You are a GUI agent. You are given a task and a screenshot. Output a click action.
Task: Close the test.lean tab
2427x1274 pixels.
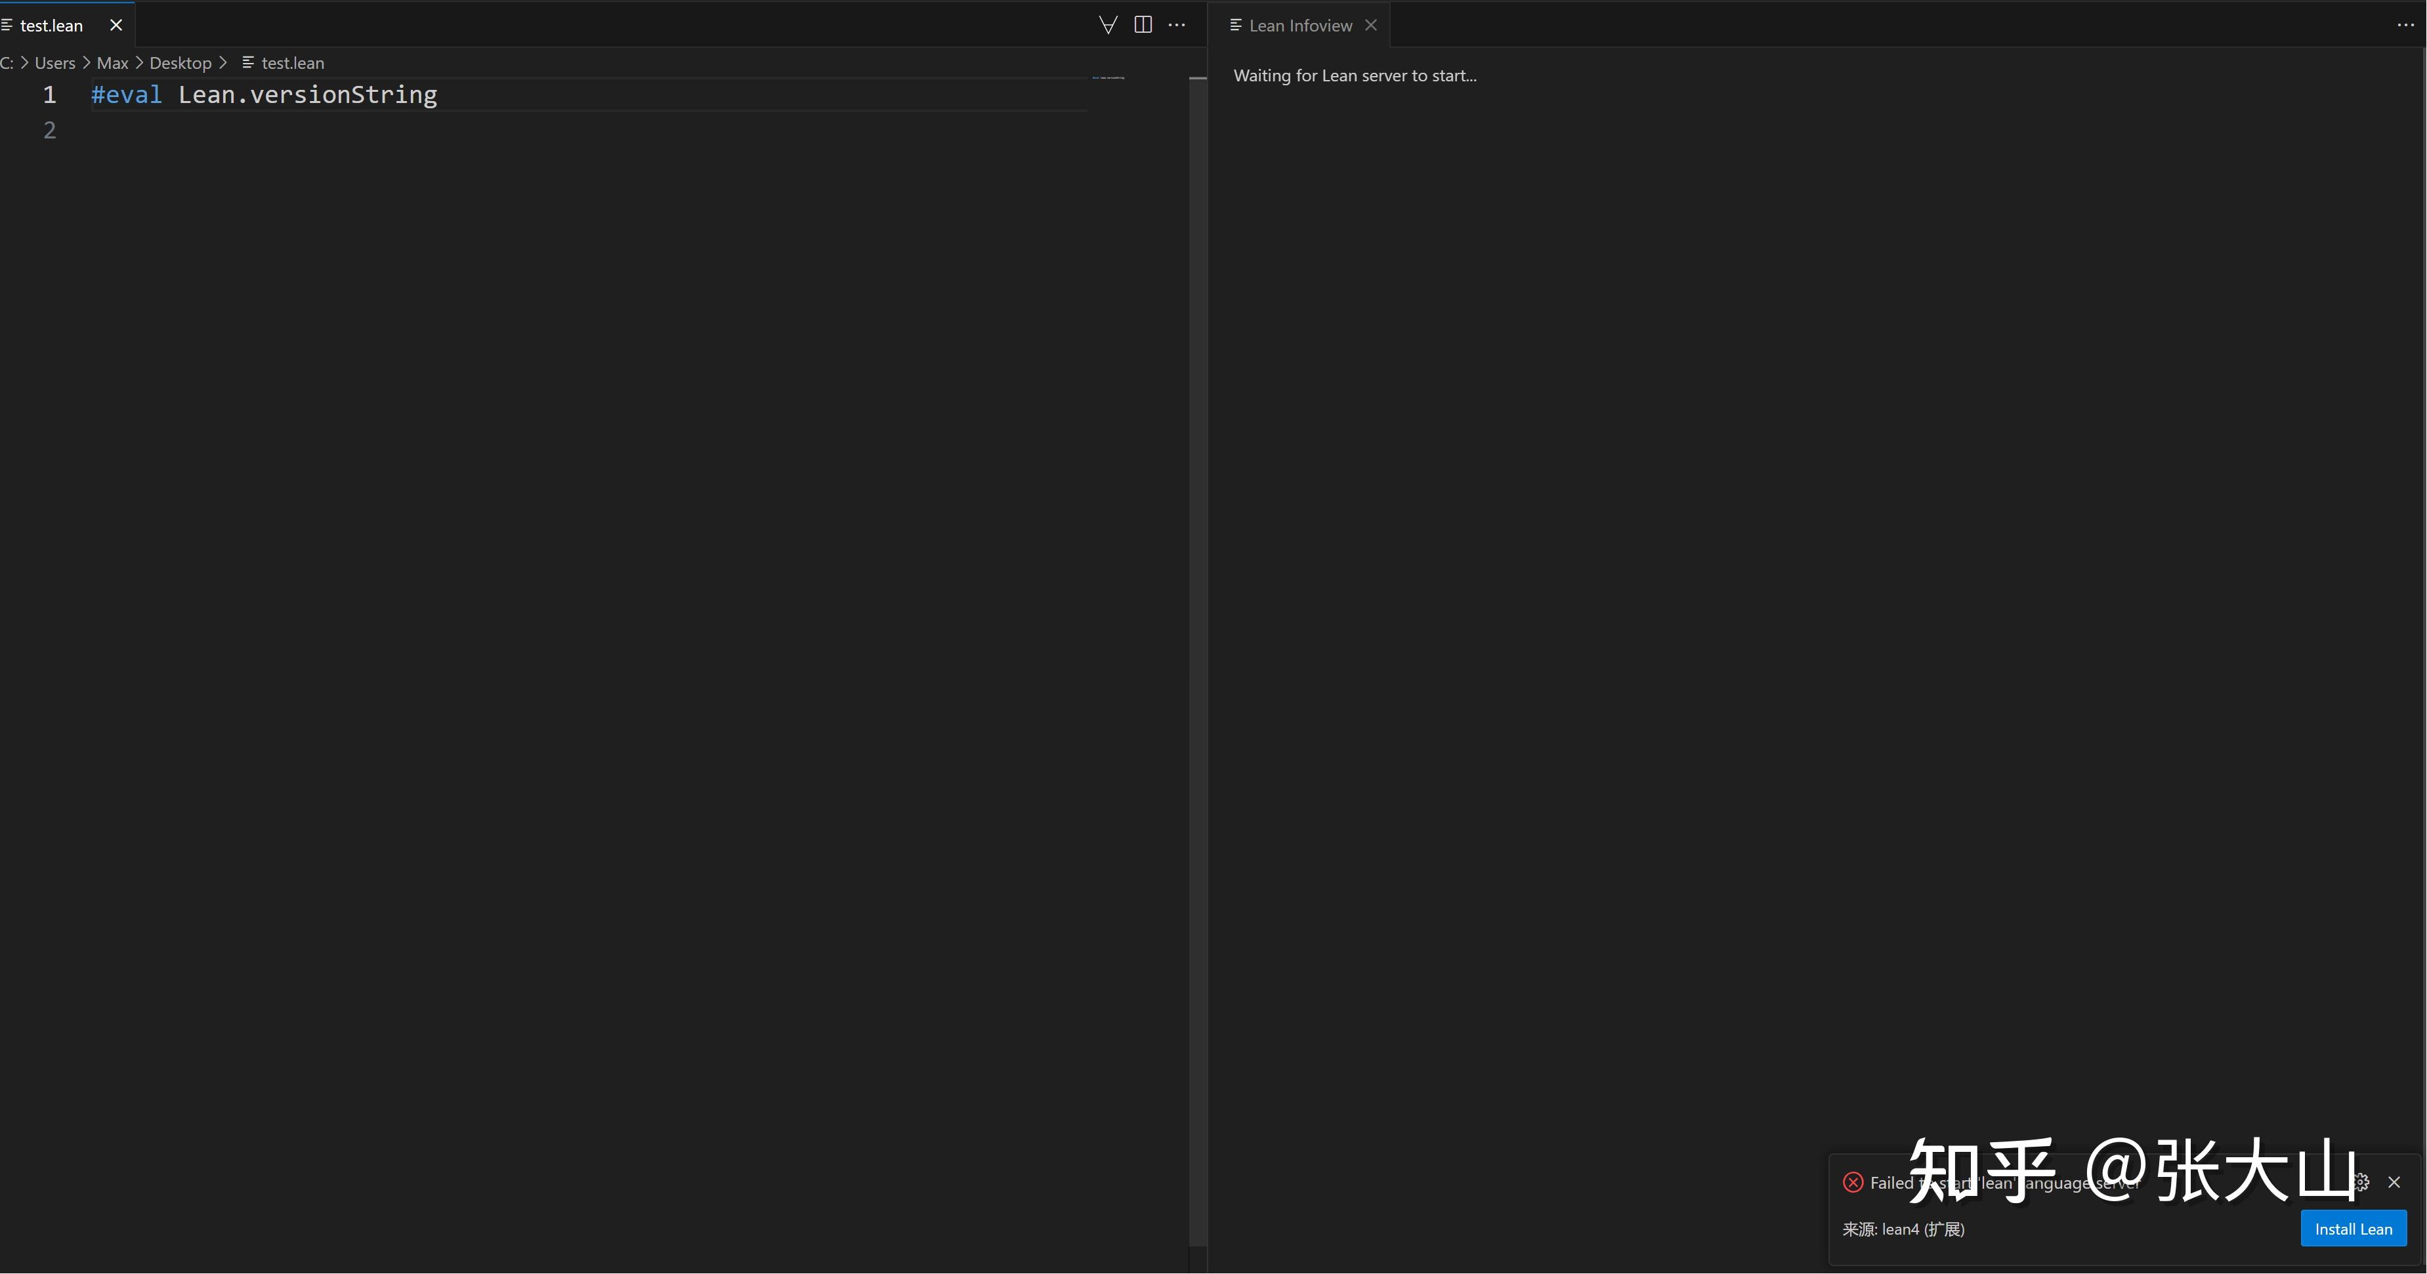[116, 24]
